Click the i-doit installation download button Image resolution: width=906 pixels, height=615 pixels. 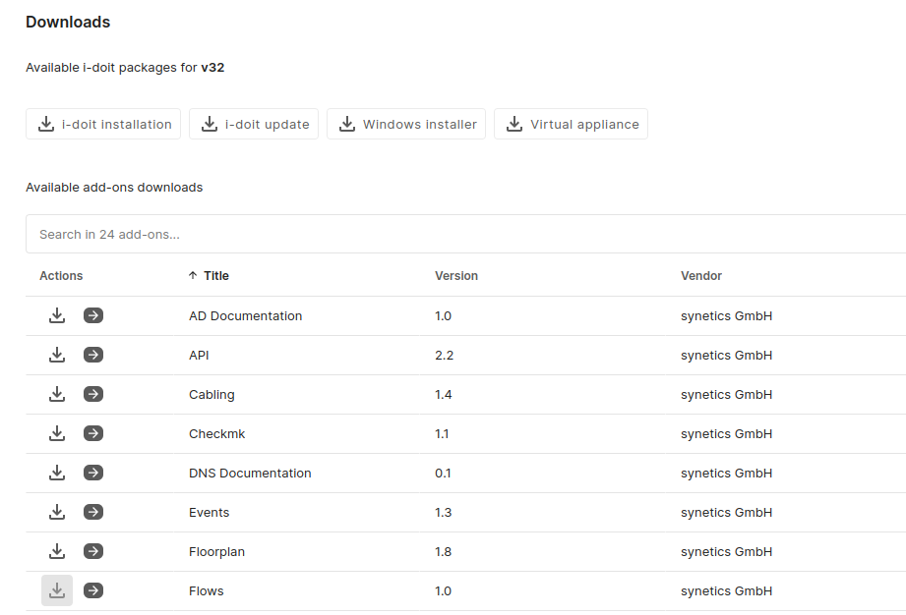click(x=103, y=125)
